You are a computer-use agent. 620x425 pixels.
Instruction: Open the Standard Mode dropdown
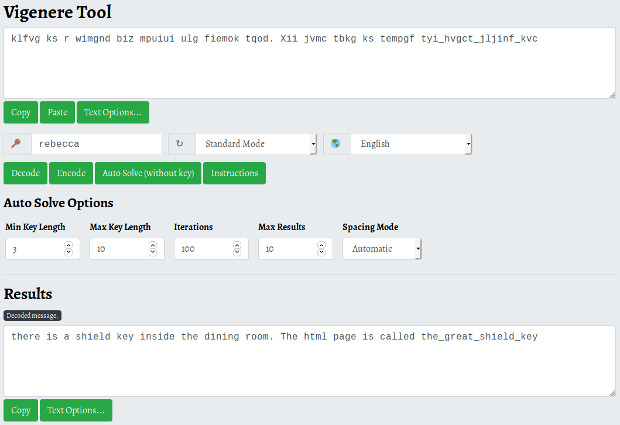click(x=256, y=144)
